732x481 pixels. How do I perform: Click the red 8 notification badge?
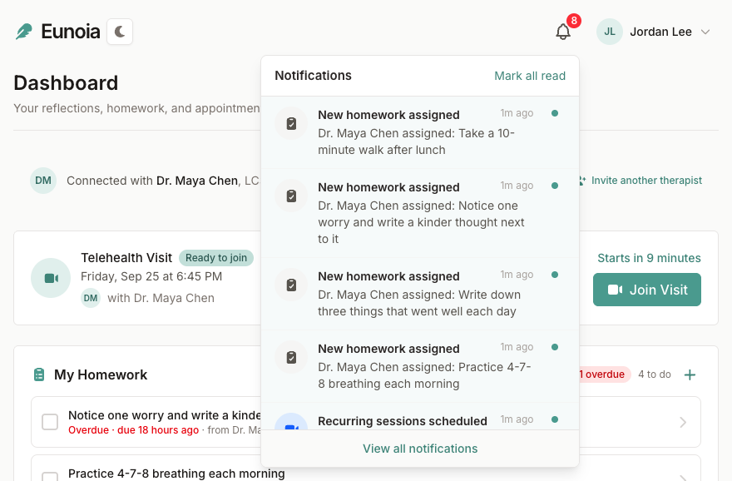tap(574, 21)
